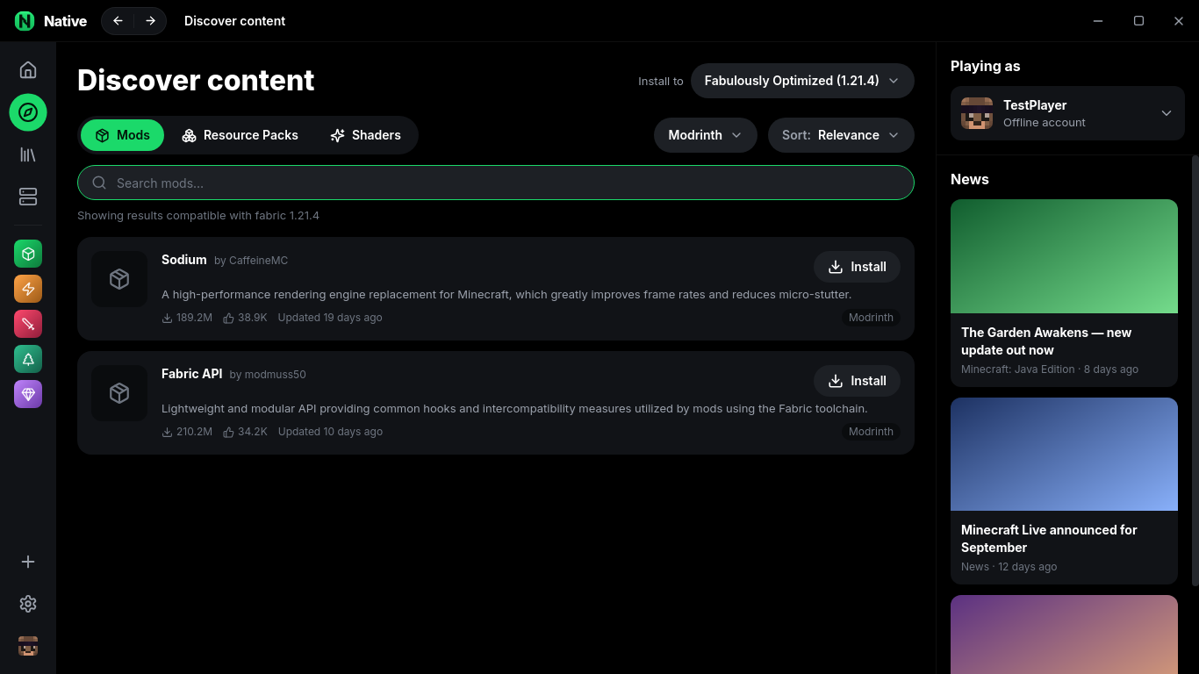This screenshot has width=1199, height=674.
Task: Minimize the Native window
Action: coord(1098,21)
